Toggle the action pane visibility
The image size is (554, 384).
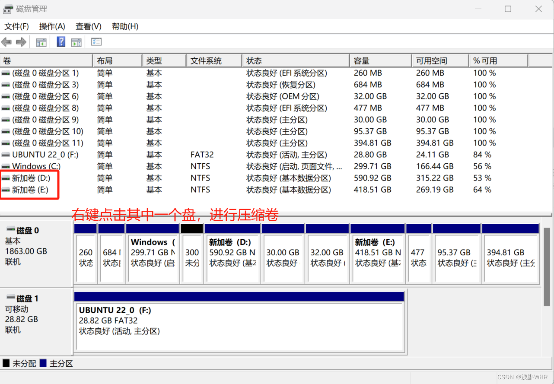pos(76,42)
